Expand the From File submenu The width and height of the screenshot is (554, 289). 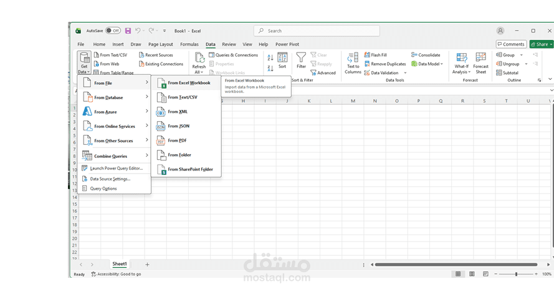click(x=114, y=83)
